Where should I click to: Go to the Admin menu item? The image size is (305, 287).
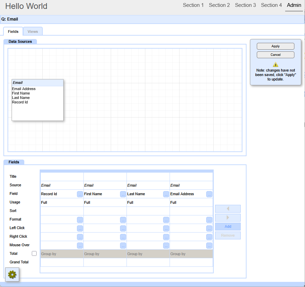point(294,5)
